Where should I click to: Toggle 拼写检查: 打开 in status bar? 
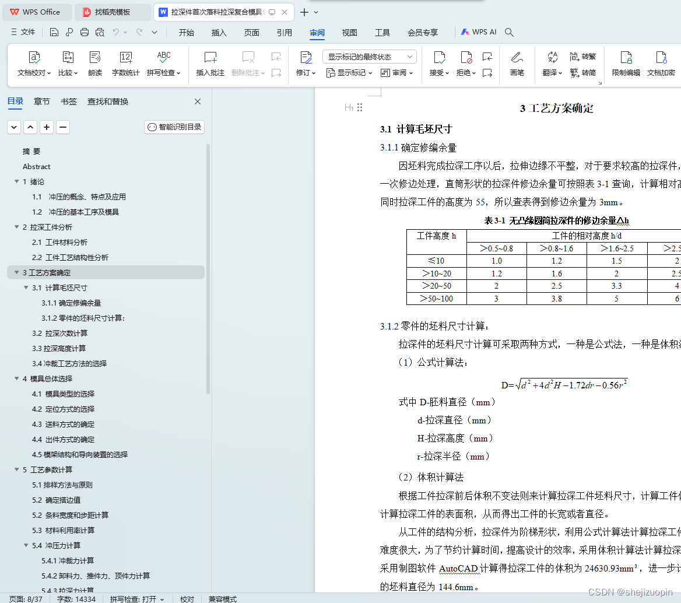pyautogui.click(x=137, y=599)
